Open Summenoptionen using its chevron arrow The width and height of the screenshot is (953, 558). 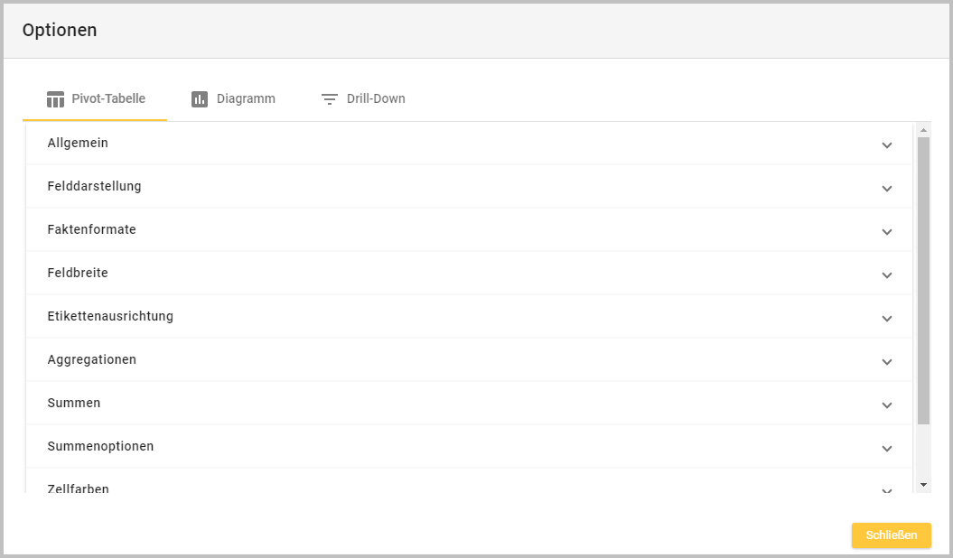point(886,448)
